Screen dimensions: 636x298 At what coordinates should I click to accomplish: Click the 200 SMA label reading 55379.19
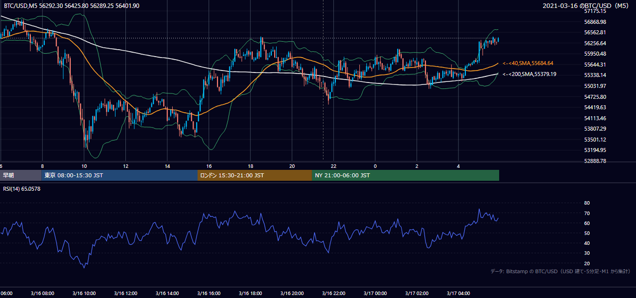click(x=529, y=74)
